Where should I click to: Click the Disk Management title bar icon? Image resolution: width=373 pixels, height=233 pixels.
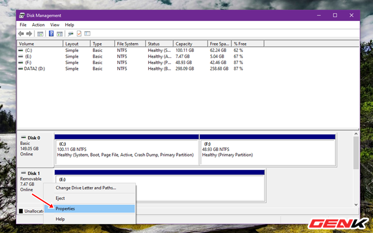click(x=23, y=16)
